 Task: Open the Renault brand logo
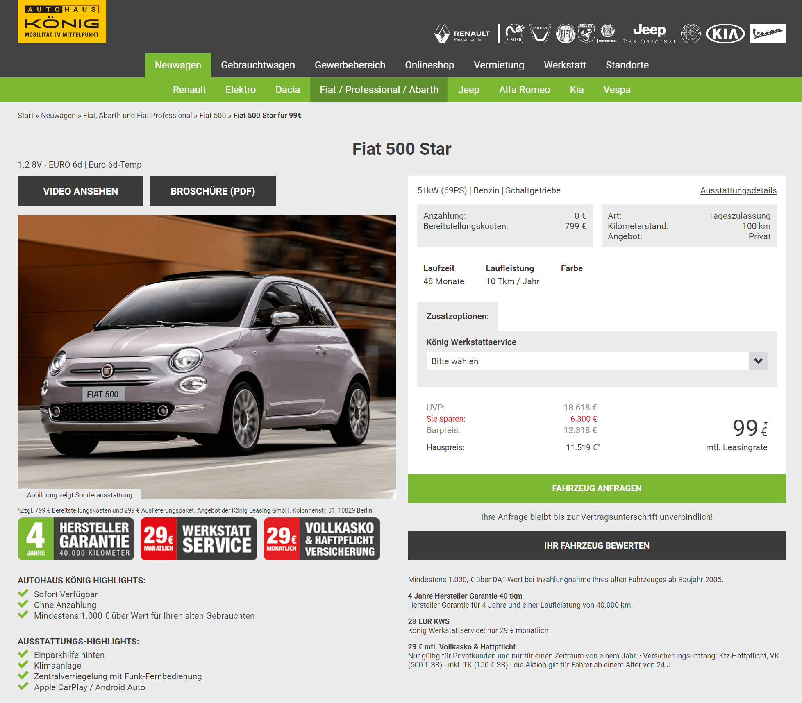(462, 34)
